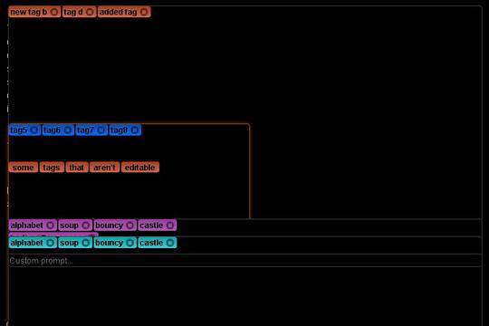Image resolution: width=489 pixels, height=326 pixels.
Task: Click the non-editable 'aren't' tag
Action: coord(104,168)
